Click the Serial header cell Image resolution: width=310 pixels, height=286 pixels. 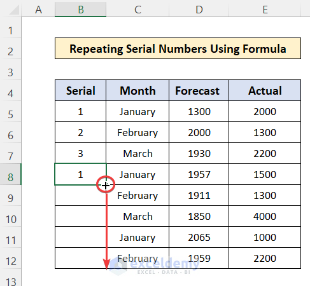(x=81, y=90)
